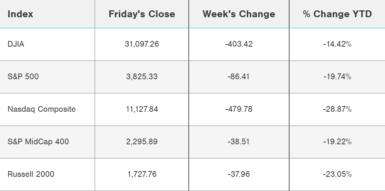Click the Russell 2000 weekly change -37.96

[239, 174]
